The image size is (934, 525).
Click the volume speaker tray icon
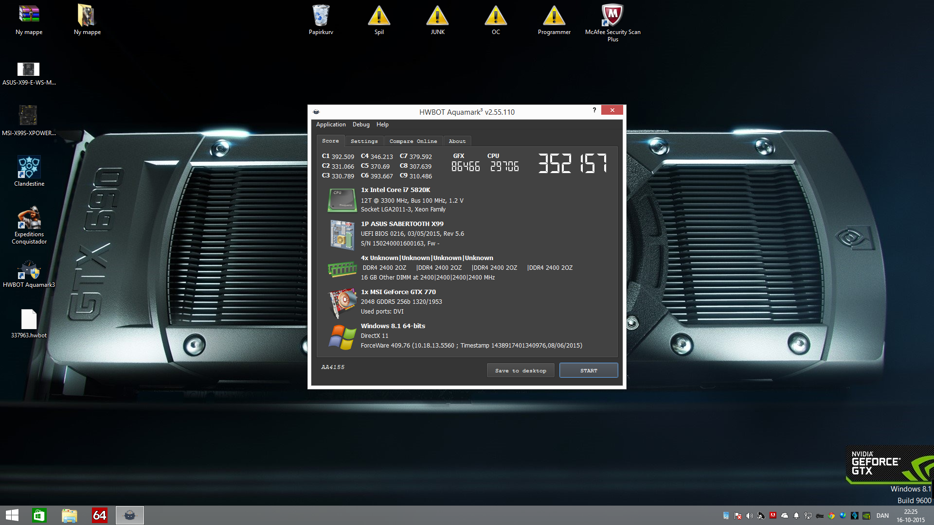pyautogui.click(x=749, y=516)
